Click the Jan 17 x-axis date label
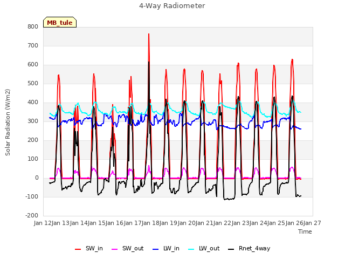Viewport: 345px width, 259px height. 133,223
